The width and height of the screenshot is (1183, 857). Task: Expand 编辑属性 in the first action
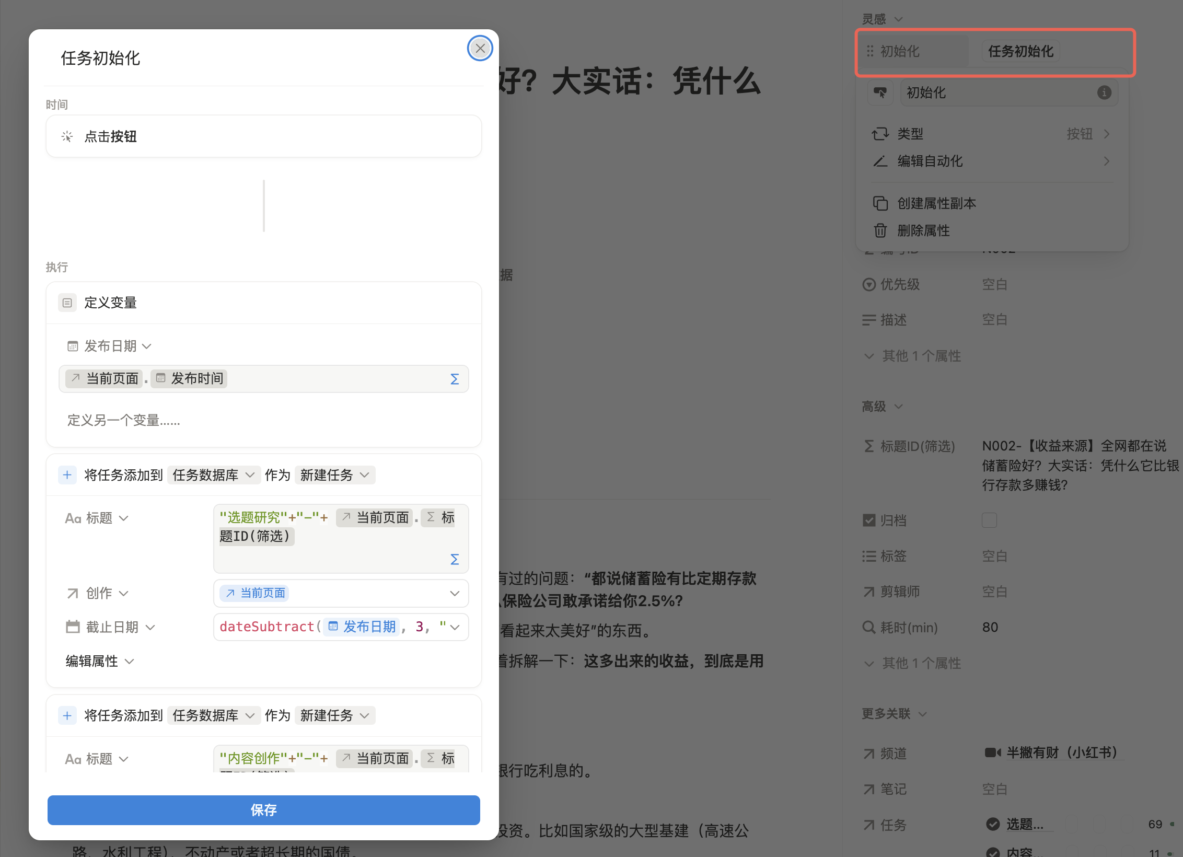pyautogui.click(x=100, y=661)
